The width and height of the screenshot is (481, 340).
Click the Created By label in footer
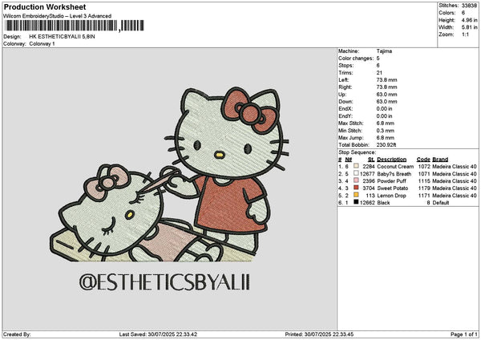point(17,334)
